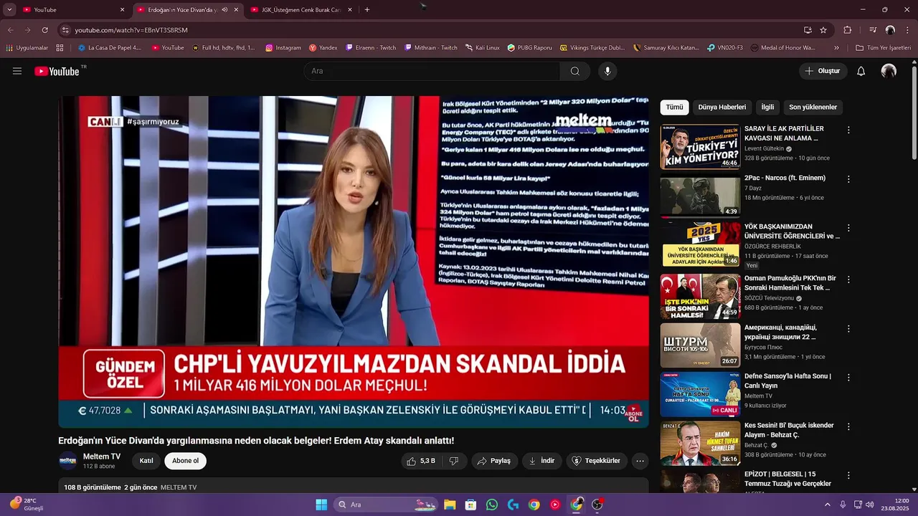Open options for SARAY İLE AK PARTİLİLER video

pyautogui.click(x=848, y=130)
